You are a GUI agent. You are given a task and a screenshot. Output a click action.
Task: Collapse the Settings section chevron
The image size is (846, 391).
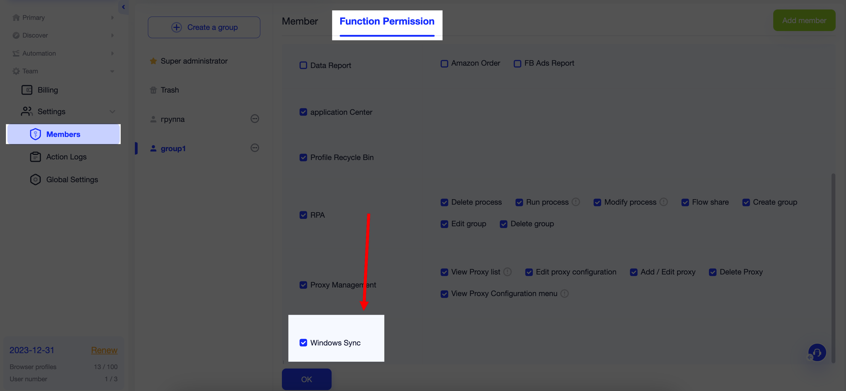112,112
